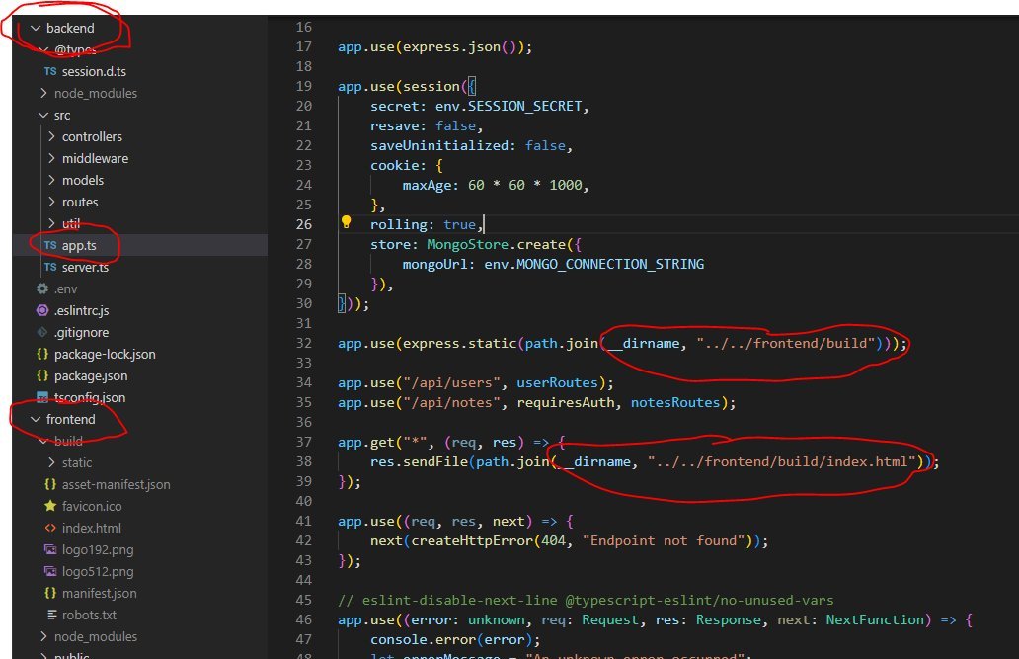Click the JSON icon of manifest.json
This screenshot has width=1019, height=659.
click(50, 593)
